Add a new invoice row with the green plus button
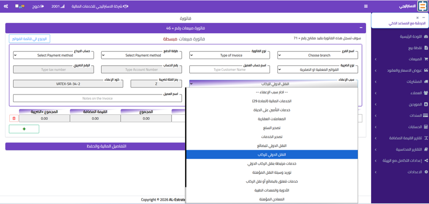 tap(24, 129)
